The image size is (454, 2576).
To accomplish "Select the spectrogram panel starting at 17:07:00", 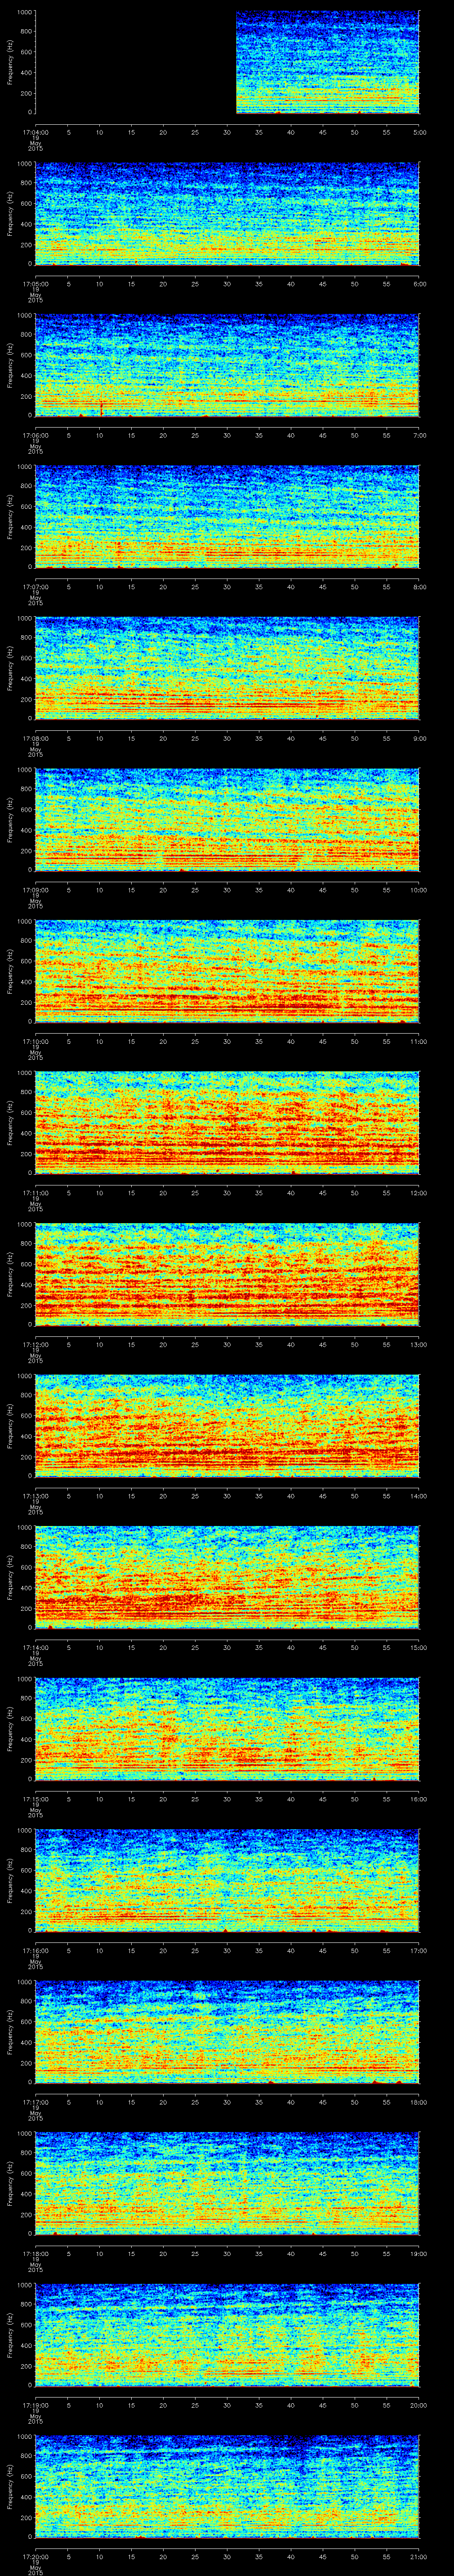I will tap(227, 516).
